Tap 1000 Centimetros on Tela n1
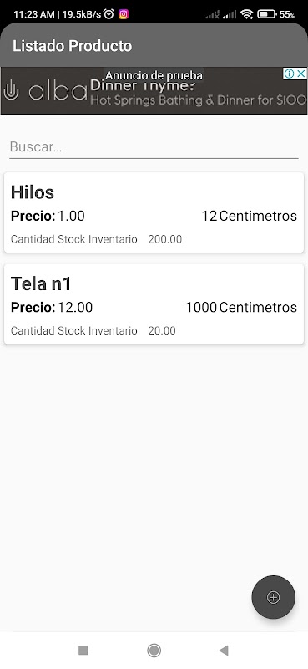This screenshot has width=308, height=669. pyautogui.click(x=241, y=307)
